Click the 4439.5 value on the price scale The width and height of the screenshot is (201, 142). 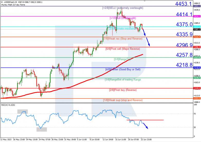click(x=197, y=10)
